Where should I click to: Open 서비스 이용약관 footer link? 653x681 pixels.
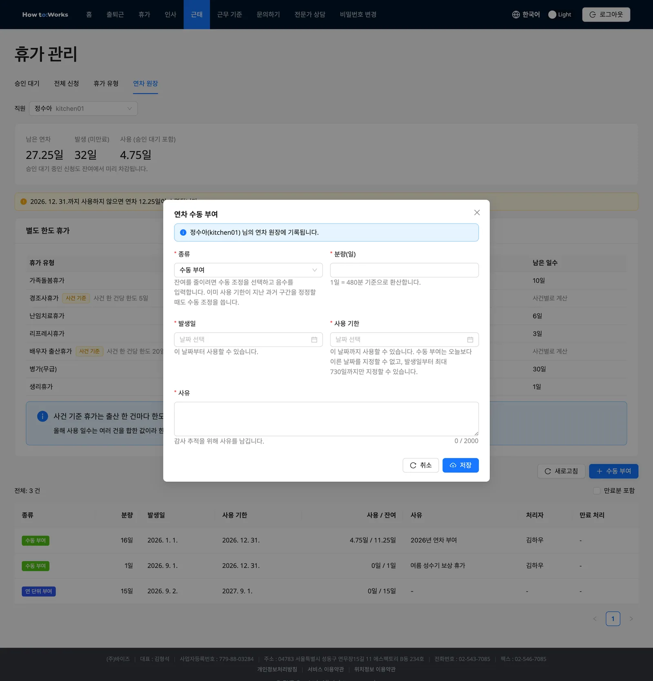coord(325,669)
